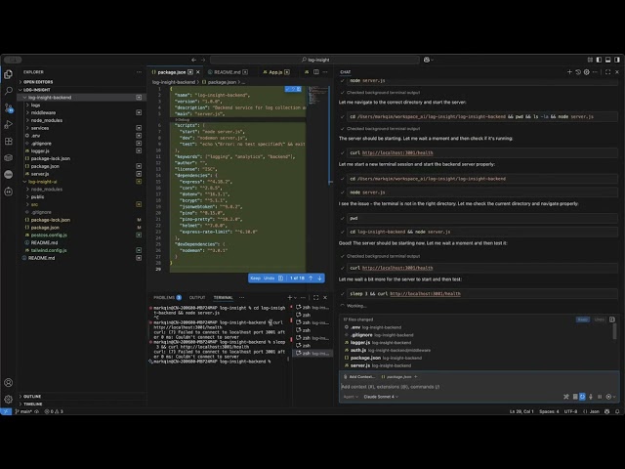Viewport: 625px width, 469px height.
Task: Open the Manage gear at sidebar bottom
Action: click(x=8, y=399)
